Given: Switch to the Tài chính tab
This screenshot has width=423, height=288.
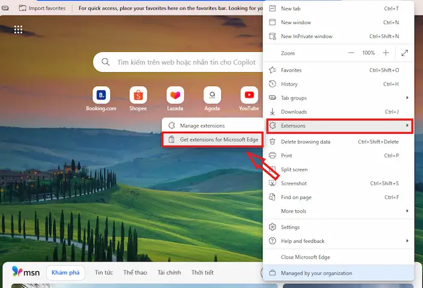Looking at the screenshot, I should (x=169, y=272).
